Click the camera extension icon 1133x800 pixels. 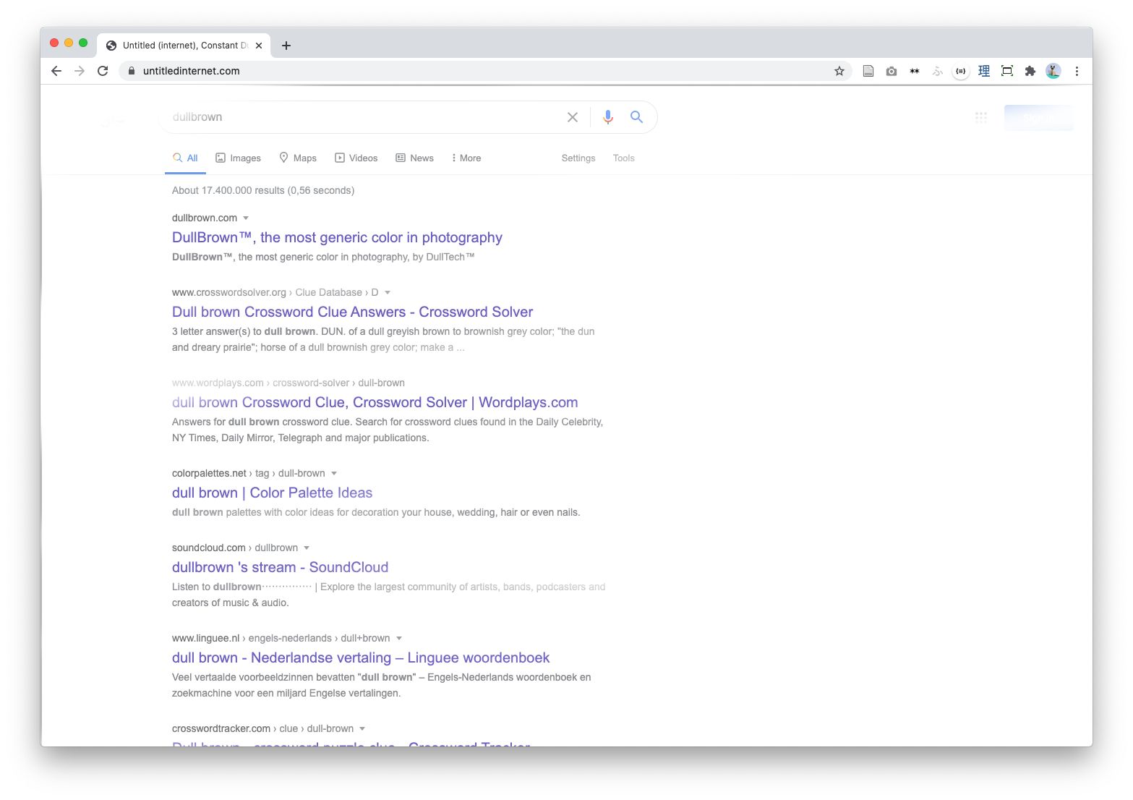coord(892,71)
